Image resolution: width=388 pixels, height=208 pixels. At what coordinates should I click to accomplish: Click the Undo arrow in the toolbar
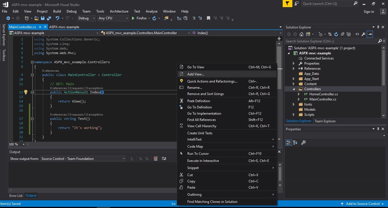[58, 18]
